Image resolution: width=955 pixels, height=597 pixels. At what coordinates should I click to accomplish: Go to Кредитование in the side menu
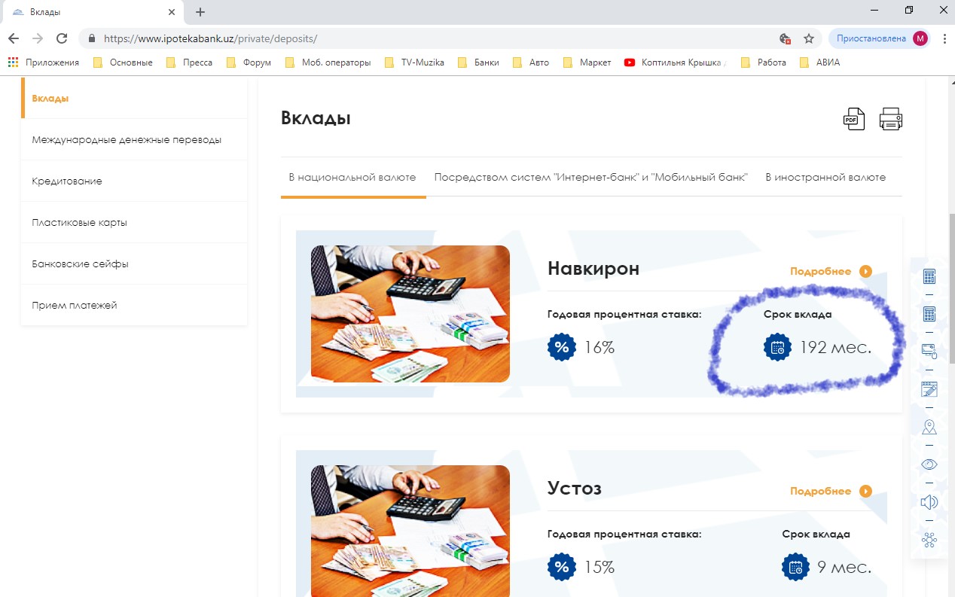67,181
